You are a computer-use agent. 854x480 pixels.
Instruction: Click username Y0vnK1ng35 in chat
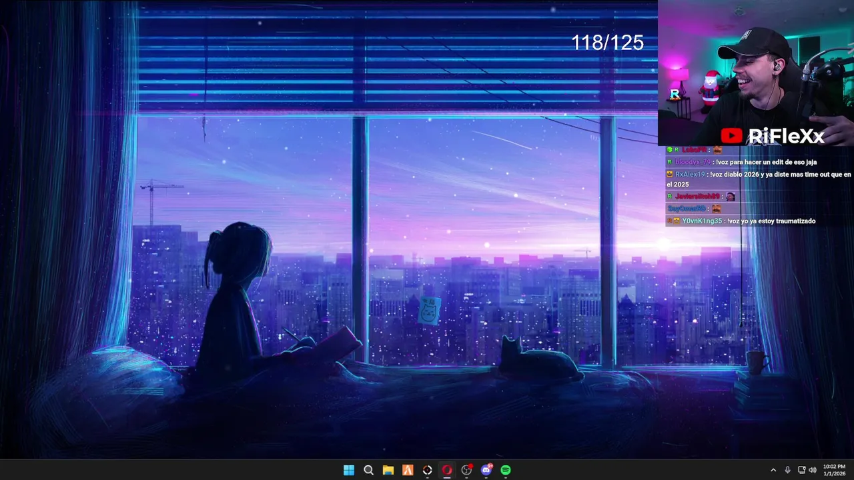(702, 221)
